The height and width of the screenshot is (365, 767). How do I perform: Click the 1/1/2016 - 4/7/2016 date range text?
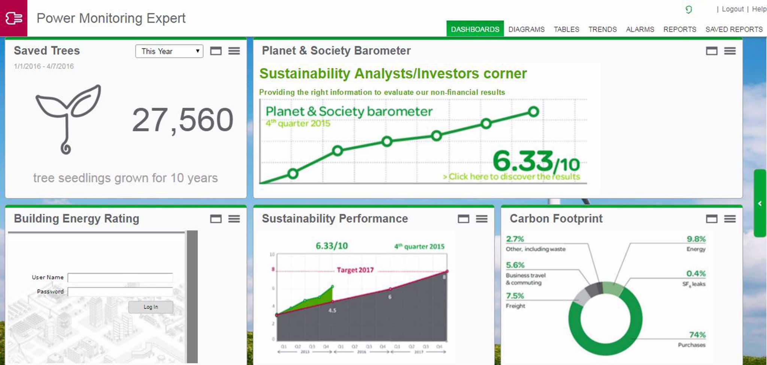(x=44, y=66)
